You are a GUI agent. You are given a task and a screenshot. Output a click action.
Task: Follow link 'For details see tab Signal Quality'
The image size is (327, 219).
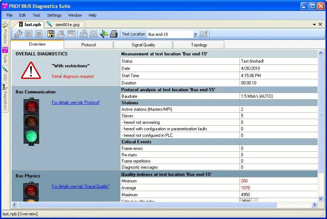point(81,186)
